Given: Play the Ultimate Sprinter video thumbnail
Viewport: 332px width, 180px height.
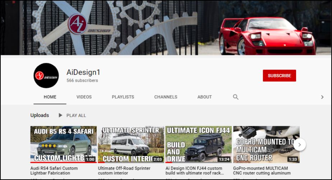Looking at the screenshot, I should (x=131, y=144).
